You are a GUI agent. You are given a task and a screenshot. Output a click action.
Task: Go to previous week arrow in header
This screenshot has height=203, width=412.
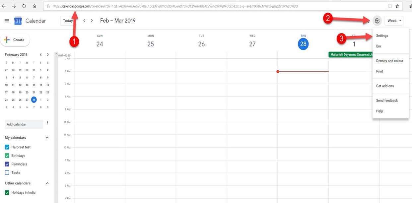coord(84,21)
